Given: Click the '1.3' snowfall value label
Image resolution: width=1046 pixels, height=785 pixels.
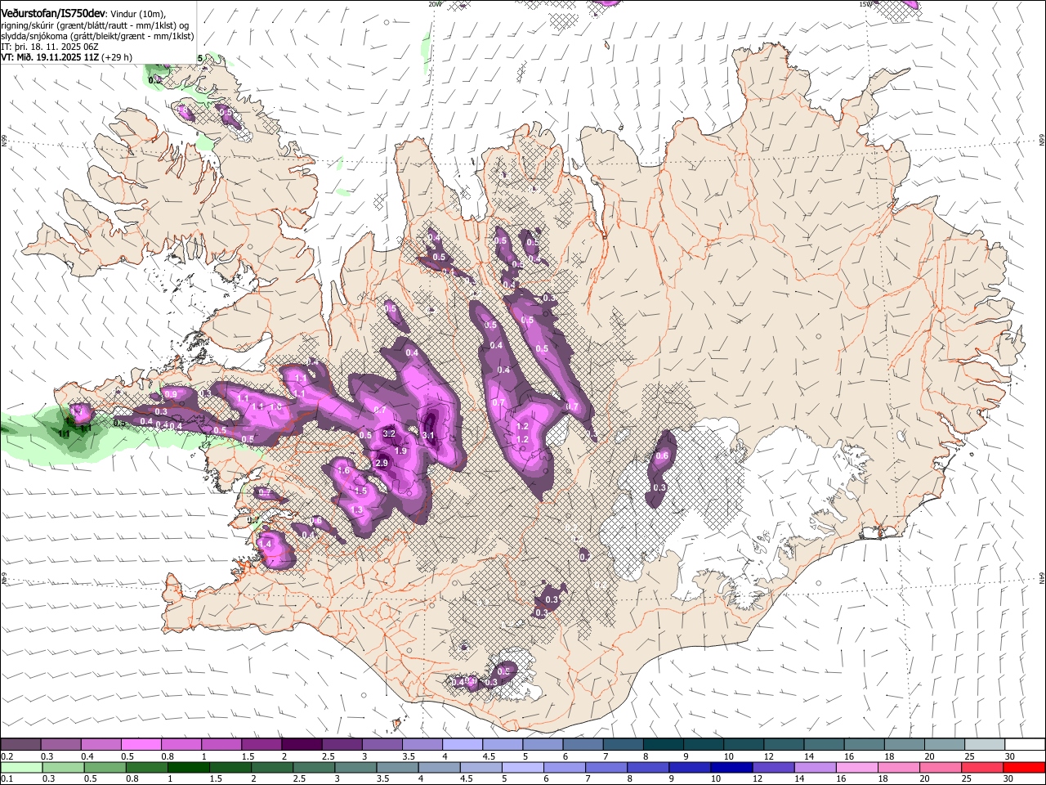Looking at the screenshot, I should [x=356, y=509].
